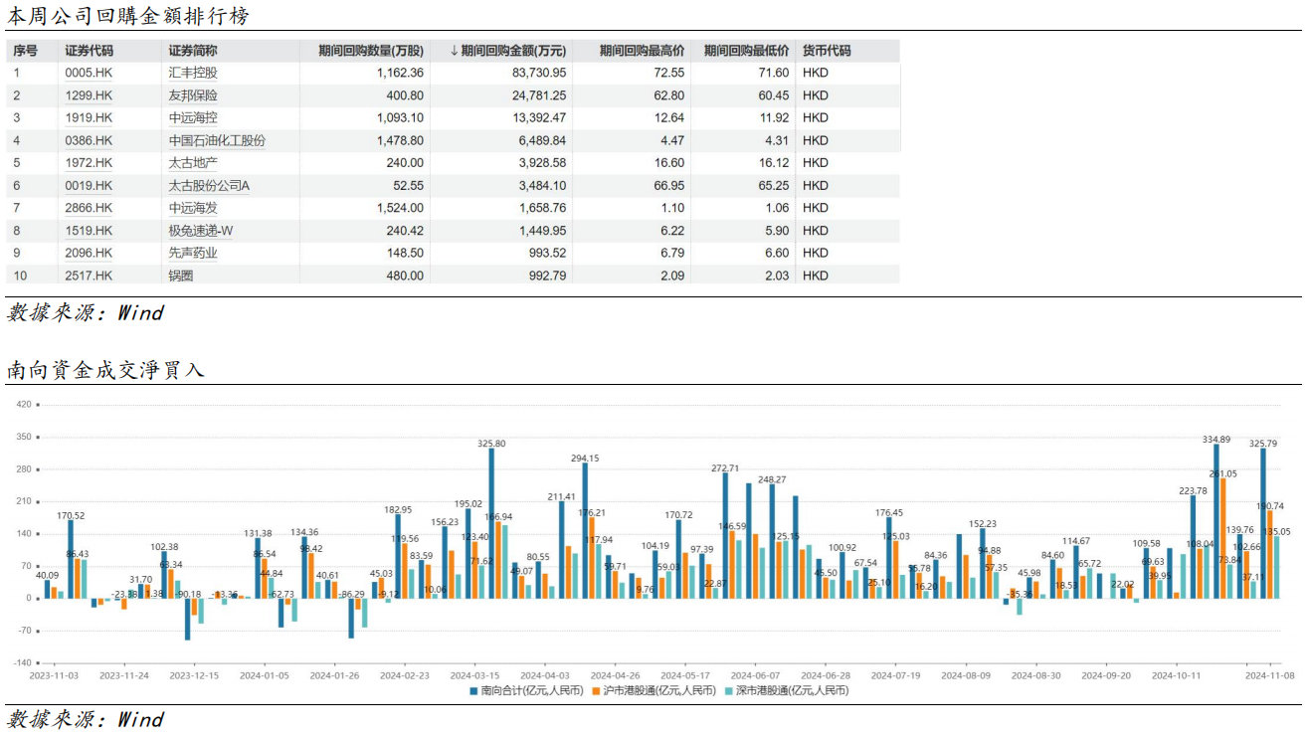Click the 货币代码 column header
Screen dimensions: 1309x740
(827, 51)
